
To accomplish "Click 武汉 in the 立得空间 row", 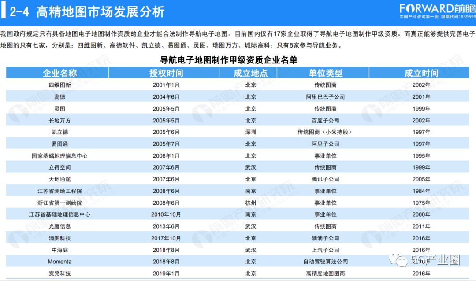I will click(250, 167).
